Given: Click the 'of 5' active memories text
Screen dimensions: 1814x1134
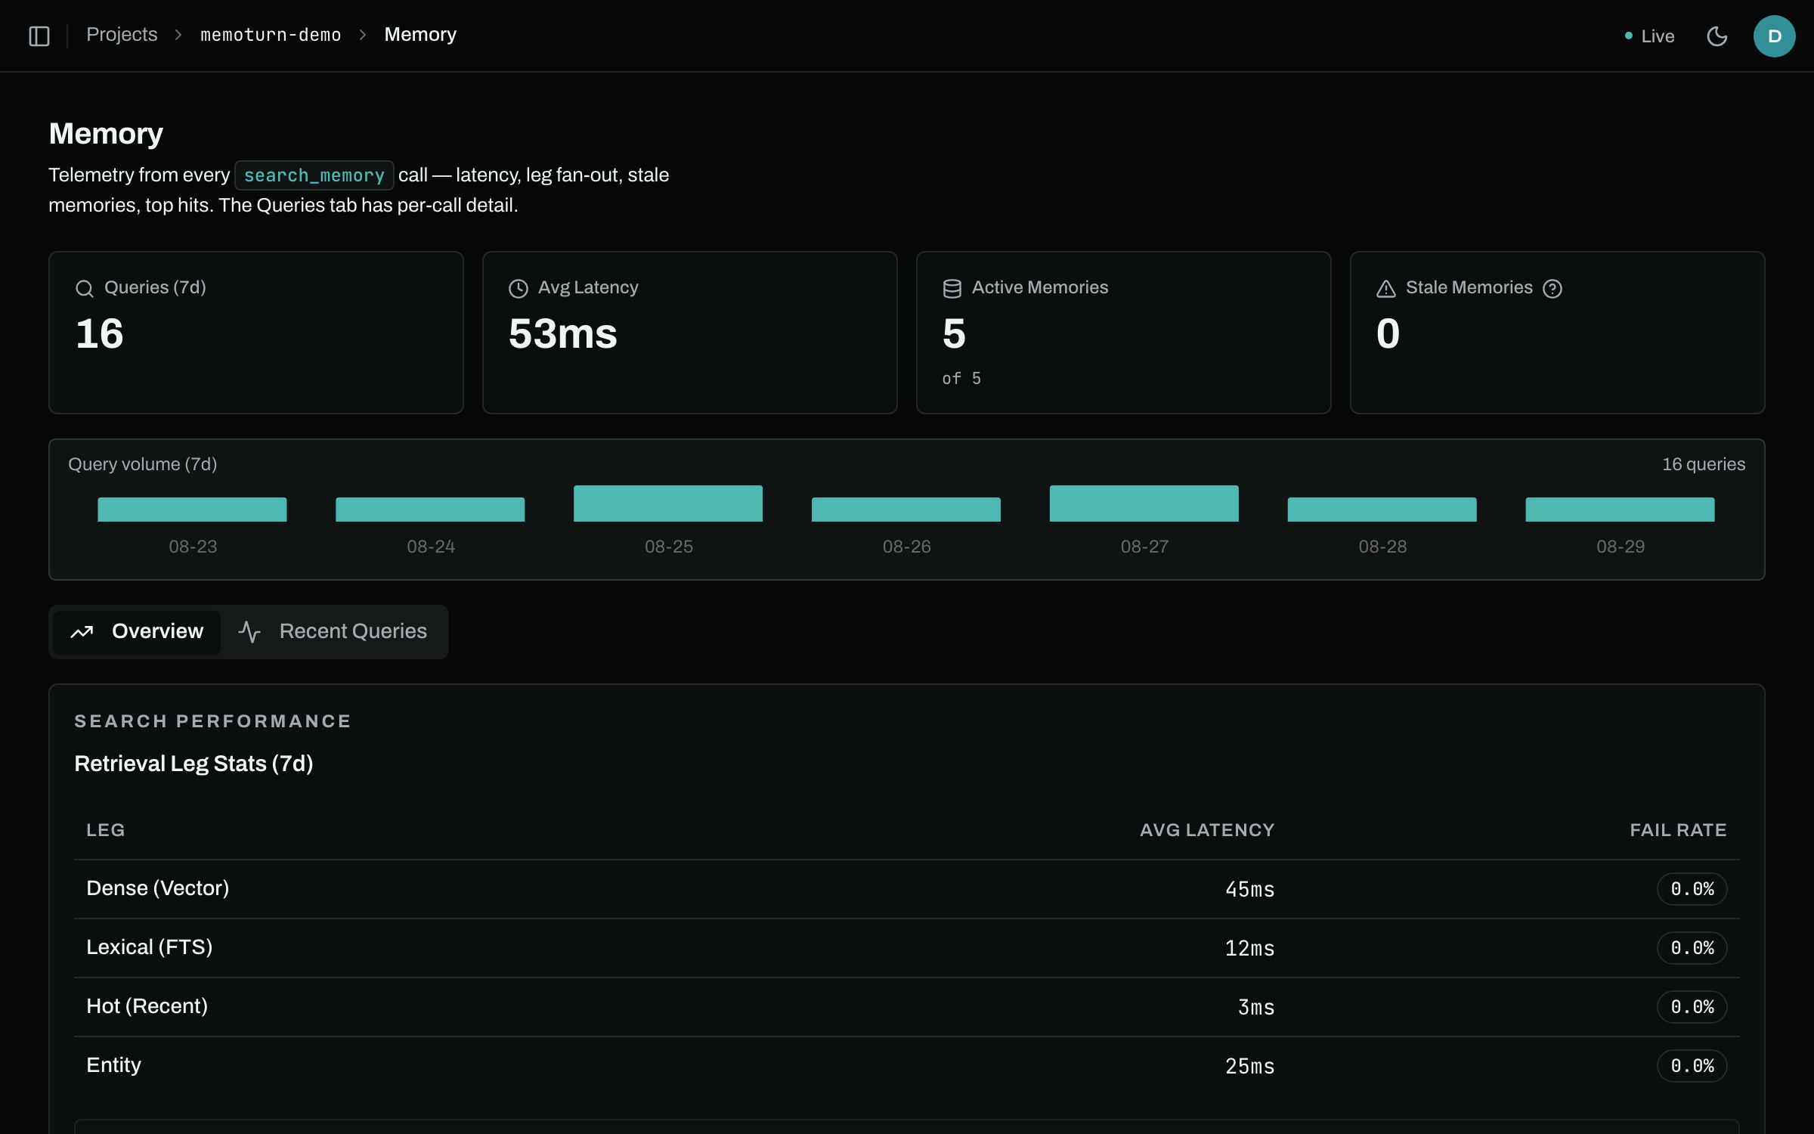Looking at the screenshot, I should (961, 379).
